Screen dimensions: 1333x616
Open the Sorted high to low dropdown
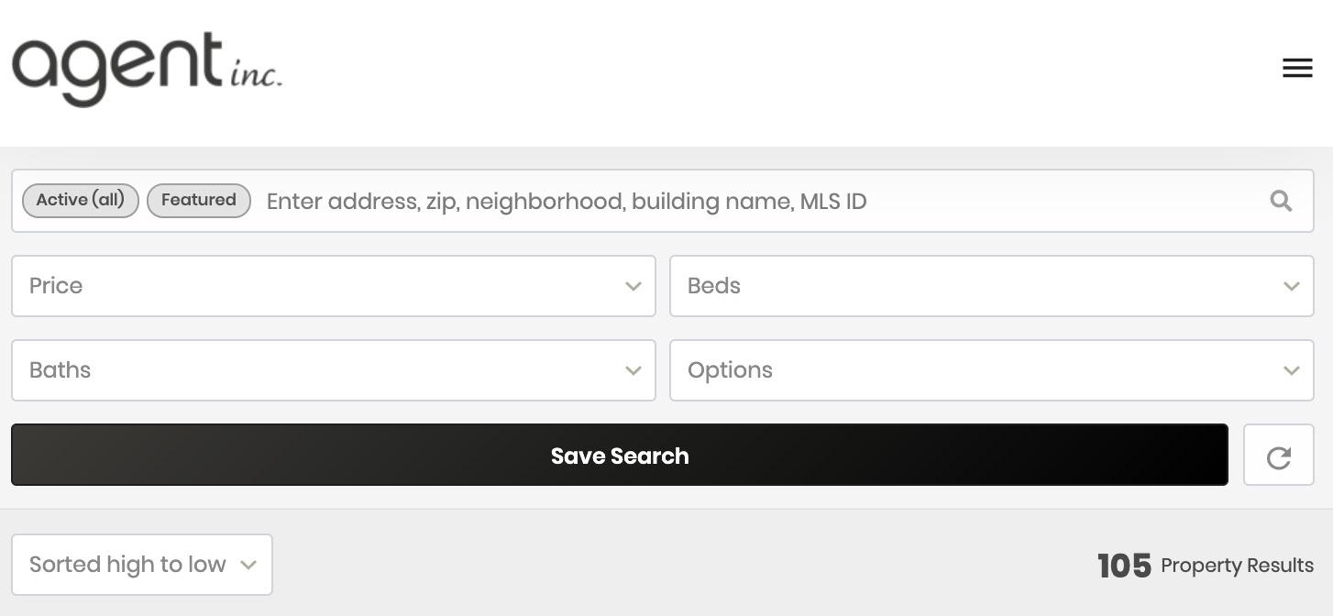pos(141,565)
